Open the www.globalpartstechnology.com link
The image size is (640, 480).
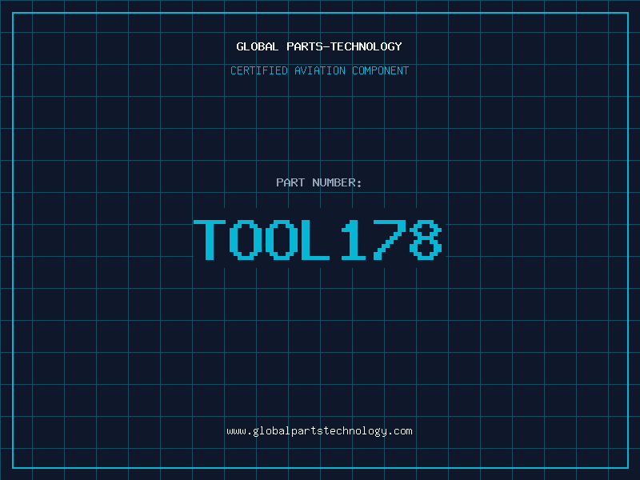[319, 431]
